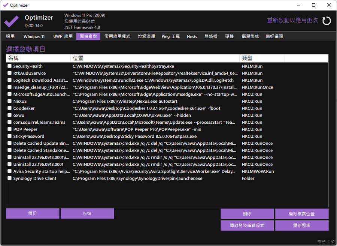Click the 刪除 button
The height and width of the screenshot is (246, 337).
(247, 214)
